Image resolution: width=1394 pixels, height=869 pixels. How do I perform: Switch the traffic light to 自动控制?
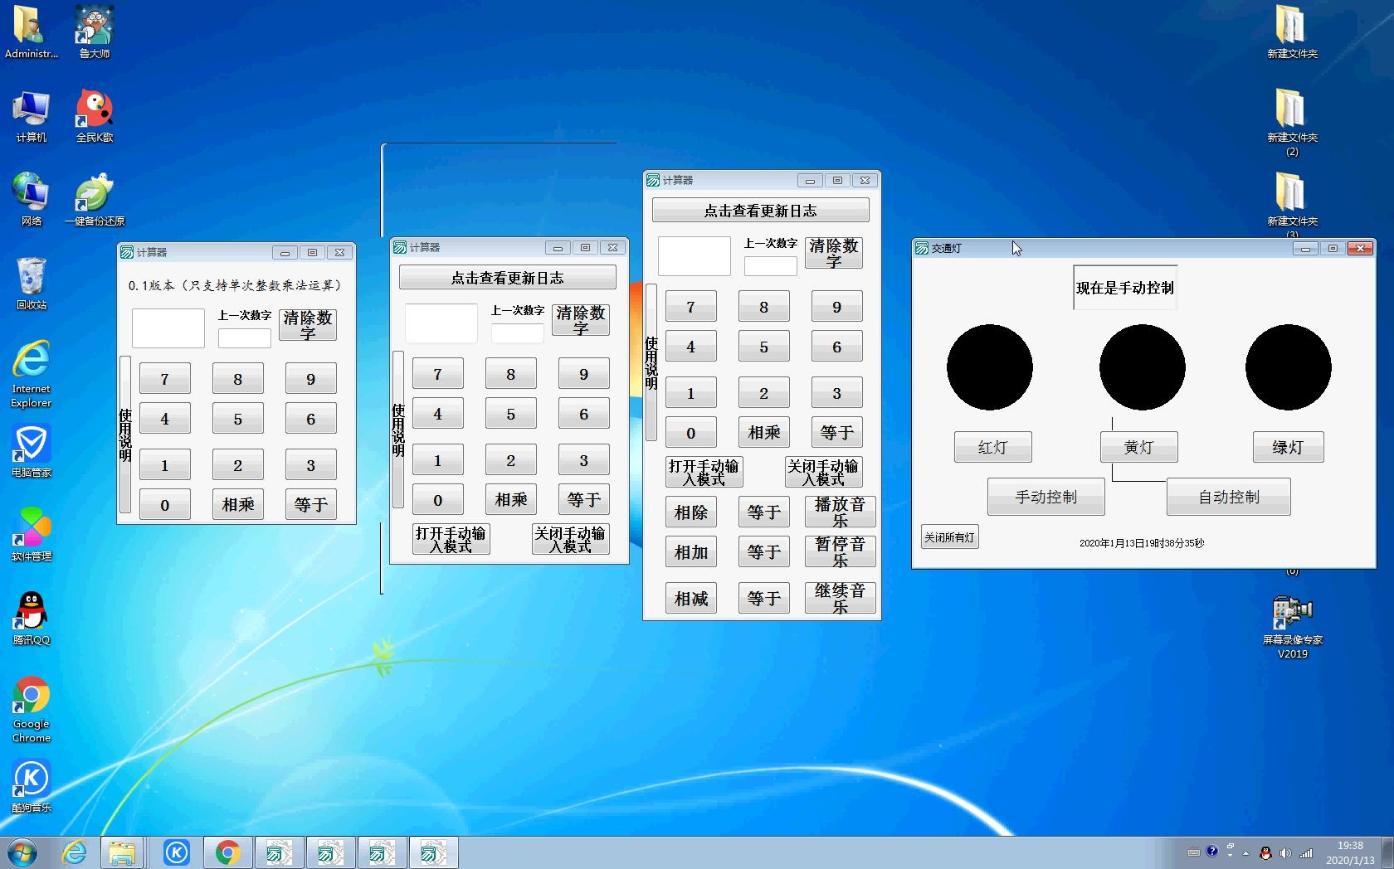point(1228,497)
